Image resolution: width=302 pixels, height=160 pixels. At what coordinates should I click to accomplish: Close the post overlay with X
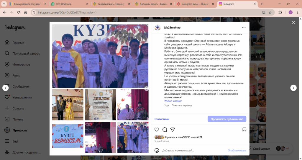[x=293, y=22]
